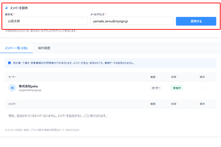
Task: Click the empty members message text
Action: tap(58, 116)
